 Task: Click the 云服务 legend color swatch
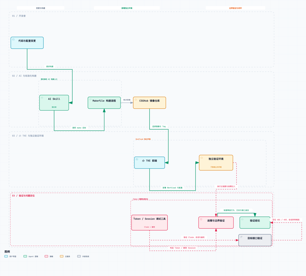coord(62,256)
